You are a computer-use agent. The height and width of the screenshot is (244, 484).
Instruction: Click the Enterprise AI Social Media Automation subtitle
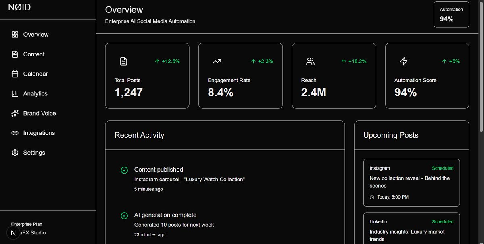click(150, 21)
